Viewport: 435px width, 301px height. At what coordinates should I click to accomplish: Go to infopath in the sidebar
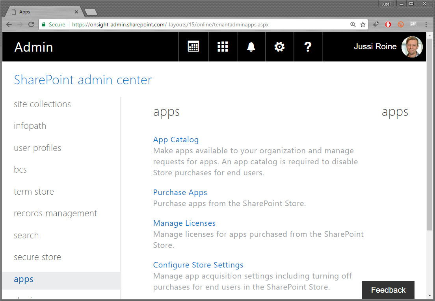(30, 126)
